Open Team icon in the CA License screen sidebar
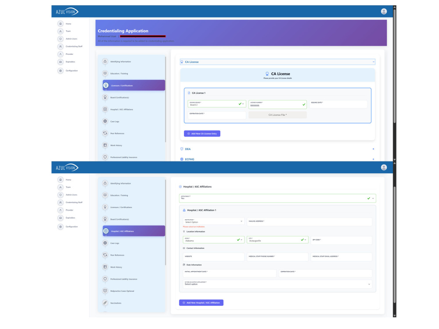This screenshot has height=329, width=439. pyautogui.click(x=61, y=31)
